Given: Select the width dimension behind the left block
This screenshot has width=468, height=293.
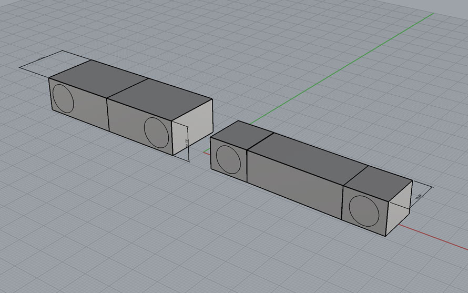Looking at the screenshot, I should coord(41,58).
